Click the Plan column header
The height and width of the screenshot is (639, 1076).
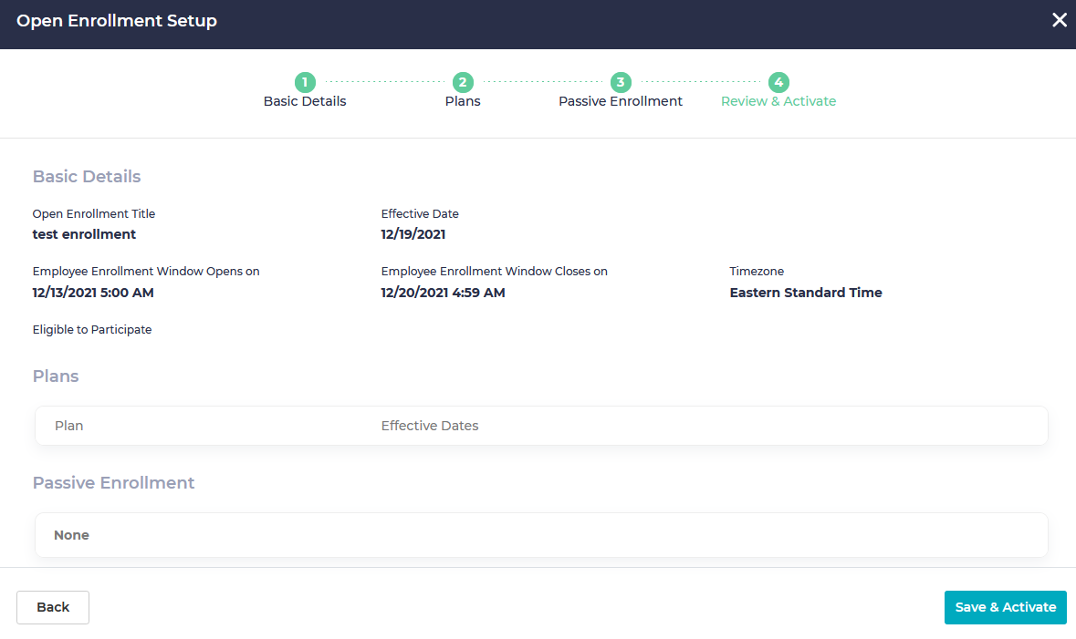tap(68, 425)
